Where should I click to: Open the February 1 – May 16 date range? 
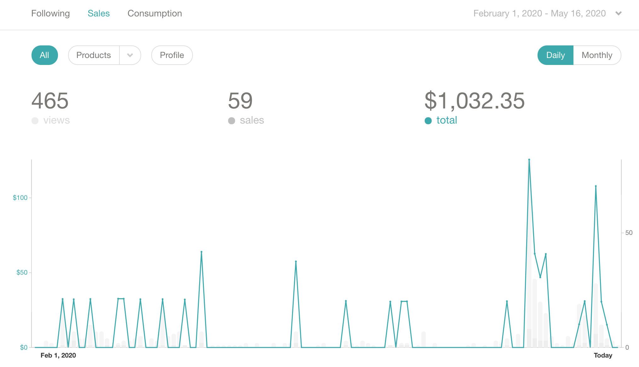(x=539, y=13)
